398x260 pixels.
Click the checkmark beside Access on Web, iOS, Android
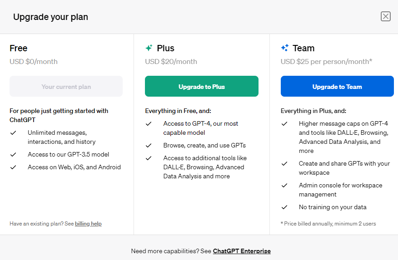tap(13, 167)
